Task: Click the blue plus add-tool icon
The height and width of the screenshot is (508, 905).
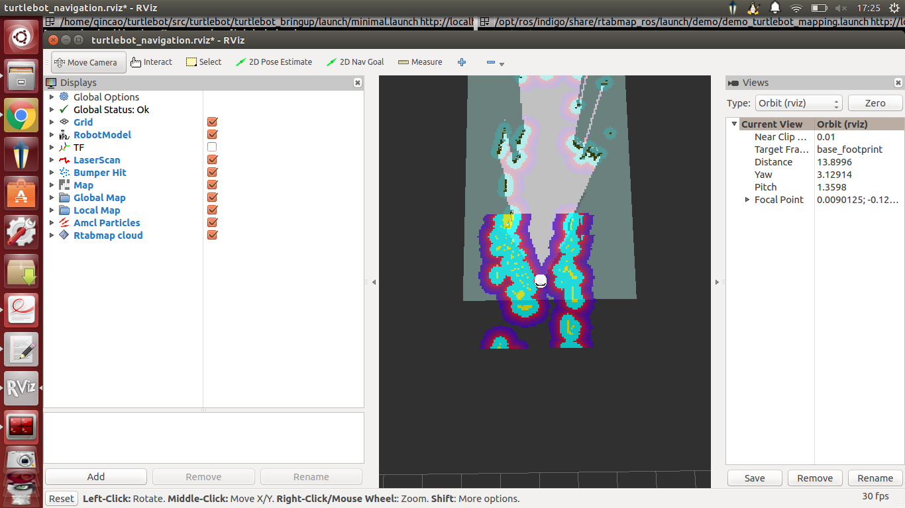Action: tap(462, 62)
